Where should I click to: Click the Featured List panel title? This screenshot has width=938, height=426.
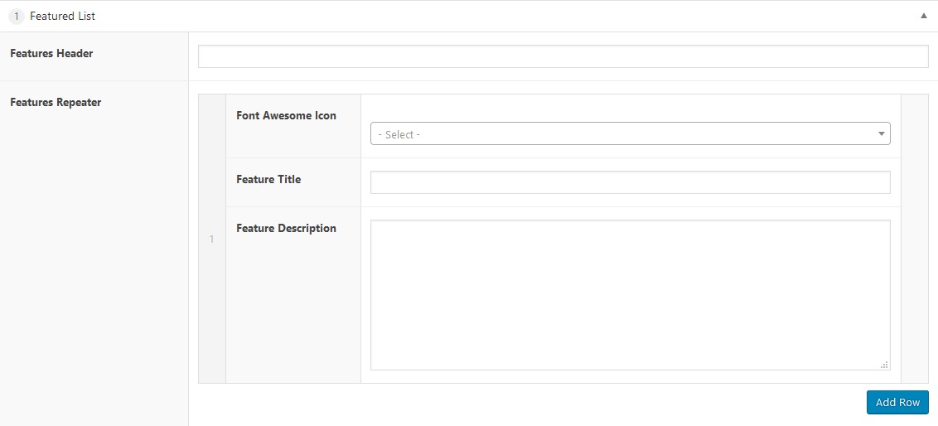point(62,16)
